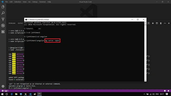Open the computer icon app on taskbar
The width and height of the screenshot is (171, 96).
21,94
